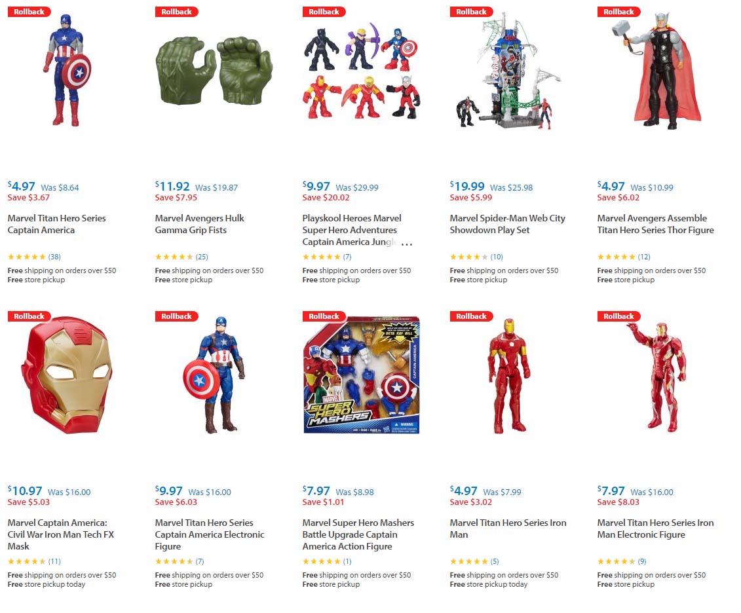
Task: Click the Rollback badge on Thor Figure
Action: point(618,11)
